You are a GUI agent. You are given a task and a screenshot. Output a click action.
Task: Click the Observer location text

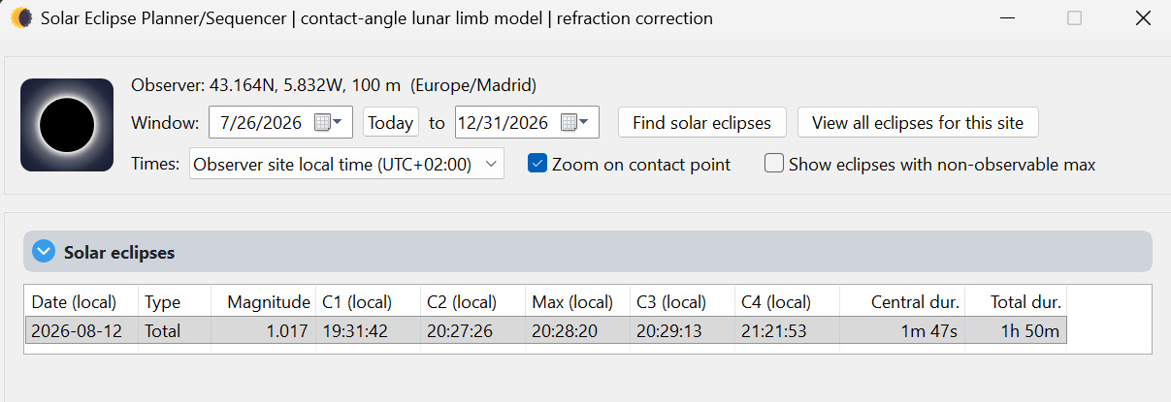pos(334,85)
